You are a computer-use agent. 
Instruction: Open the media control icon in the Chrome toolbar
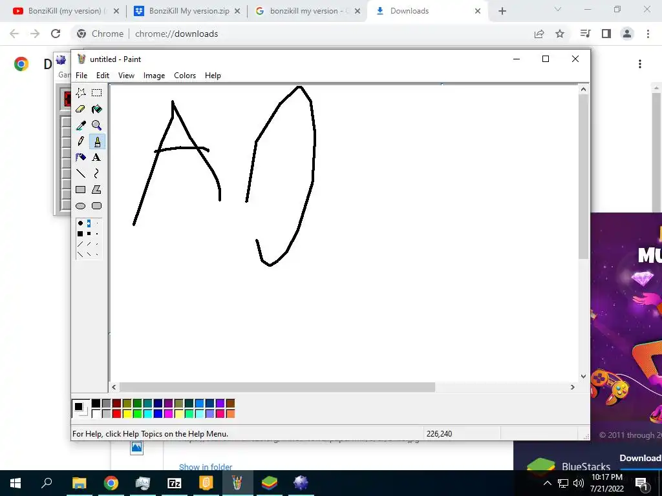pos(586,34)
